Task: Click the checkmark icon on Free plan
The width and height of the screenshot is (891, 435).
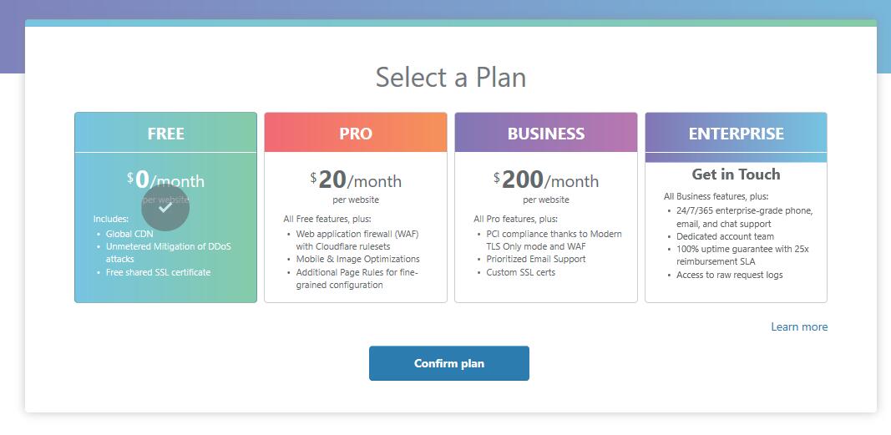Action: click(x=165, y=208)
